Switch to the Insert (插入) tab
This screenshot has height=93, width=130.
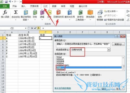(x=23, y=6)
